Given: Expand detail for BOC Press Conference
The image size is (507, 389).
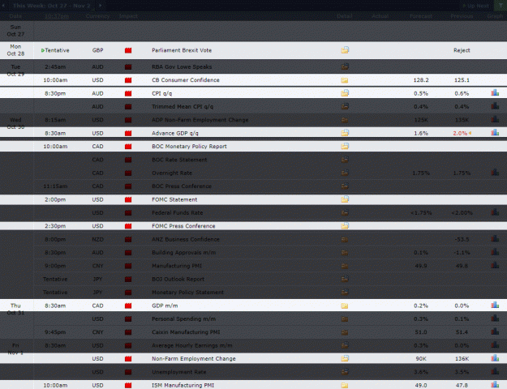Looking at the screenshot, I should pos(345,186).
